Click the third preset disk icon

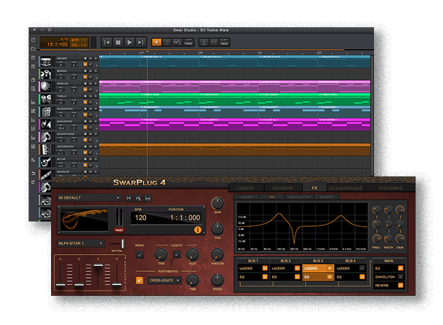[147, 198]
